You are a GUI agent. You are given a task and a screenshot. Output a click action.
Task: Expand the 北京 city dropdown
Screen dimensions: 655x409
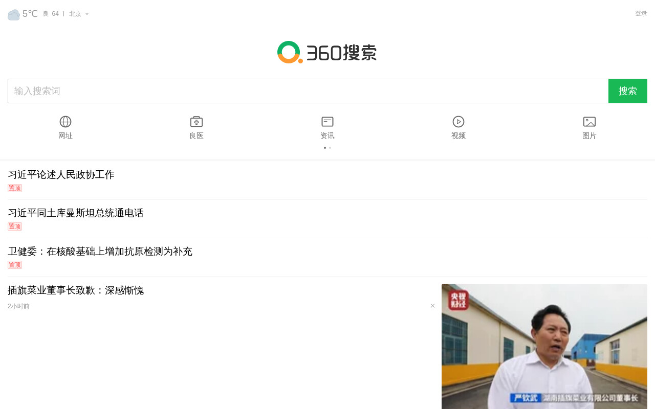pyautogui.click(x=79, y=14)
